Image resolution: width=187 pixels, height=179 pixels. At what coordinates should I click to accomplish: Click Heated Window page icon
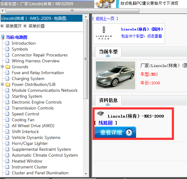7,161
